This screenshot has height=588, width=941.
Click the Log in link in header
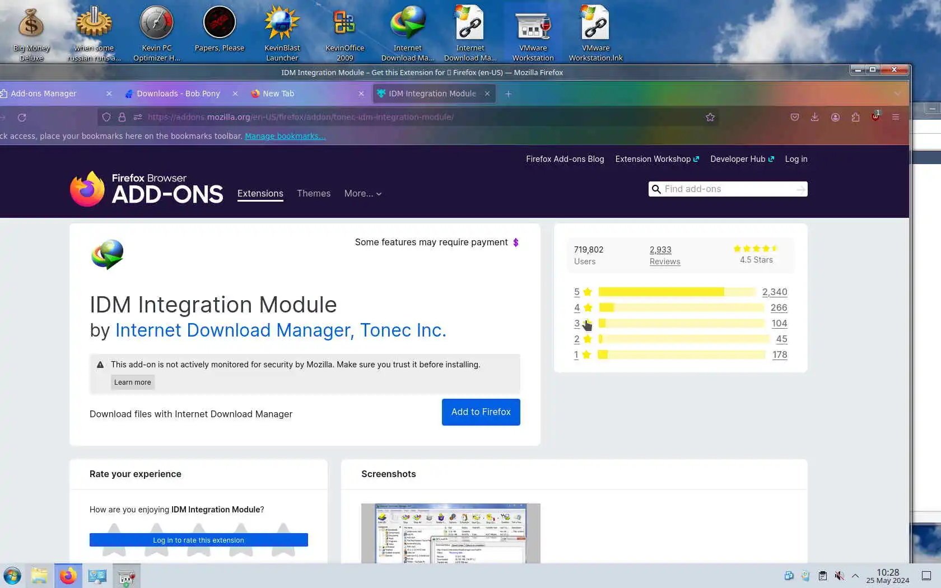pos(796,159)
